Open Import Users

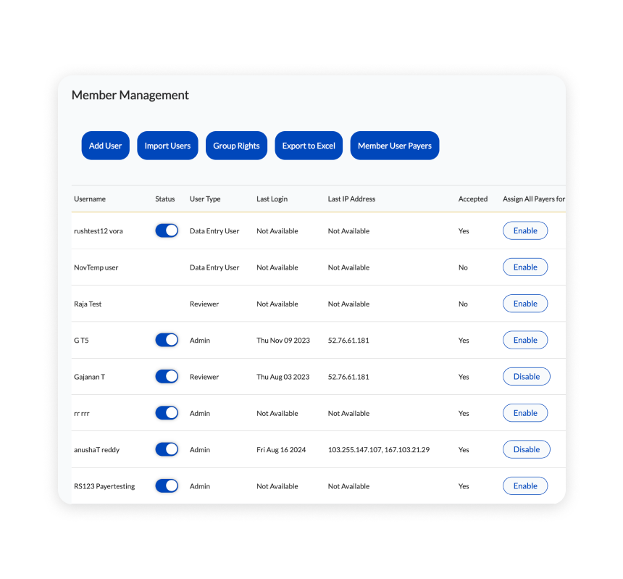tap(167, 146)
